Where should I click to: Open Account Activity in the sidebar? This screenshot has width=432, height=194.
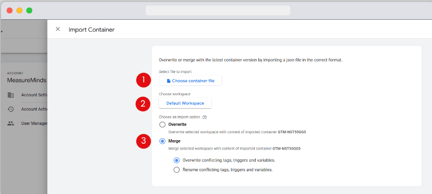[x=35, y=109]
